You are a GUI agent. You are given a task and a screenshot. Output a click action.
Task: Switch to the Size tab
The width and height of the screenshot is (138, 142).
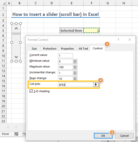[x=34, y=49]
